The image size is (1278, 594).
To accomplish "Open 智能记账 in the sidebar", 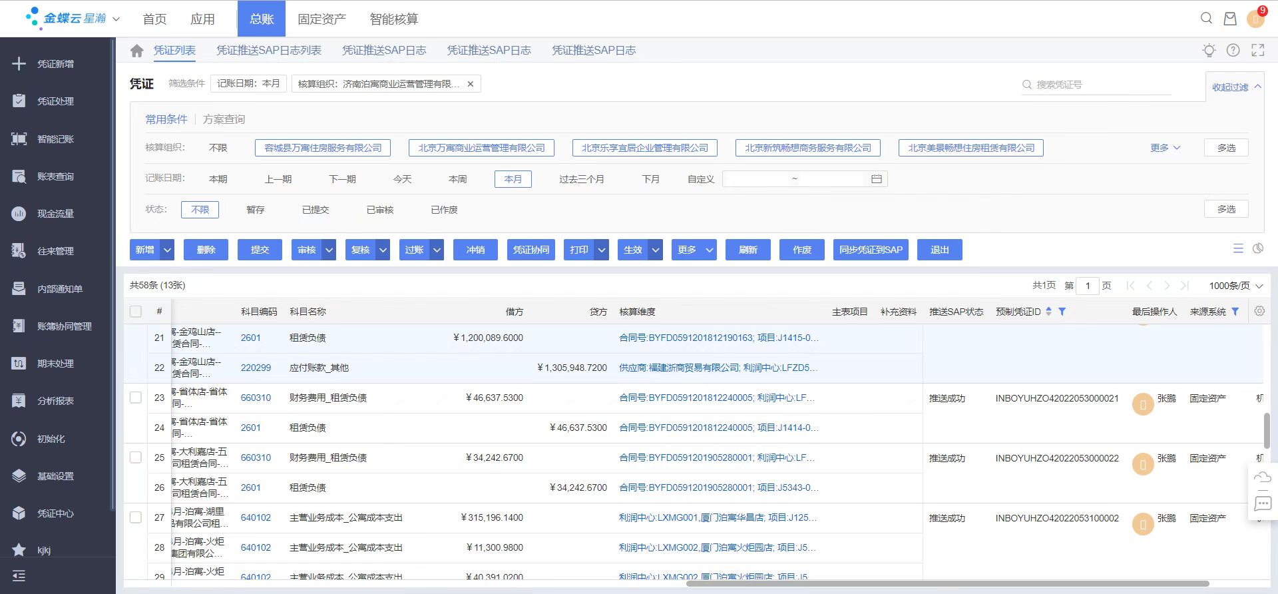I will [x=55, y=139].
